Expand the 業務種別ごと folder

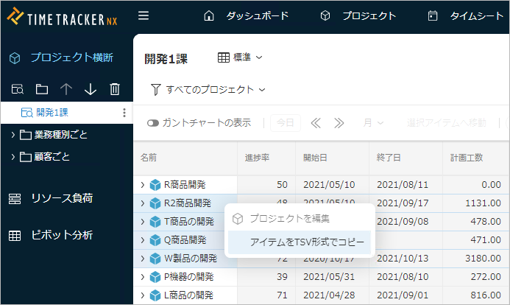coord(13,135)
